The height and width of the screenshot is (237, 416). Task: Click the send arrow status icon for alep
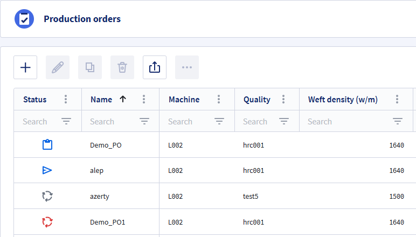coord(47,170)
